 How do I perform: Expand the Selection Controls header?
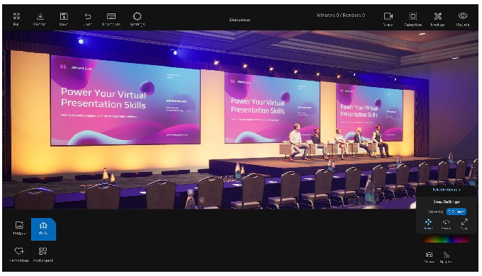point(447,190)
